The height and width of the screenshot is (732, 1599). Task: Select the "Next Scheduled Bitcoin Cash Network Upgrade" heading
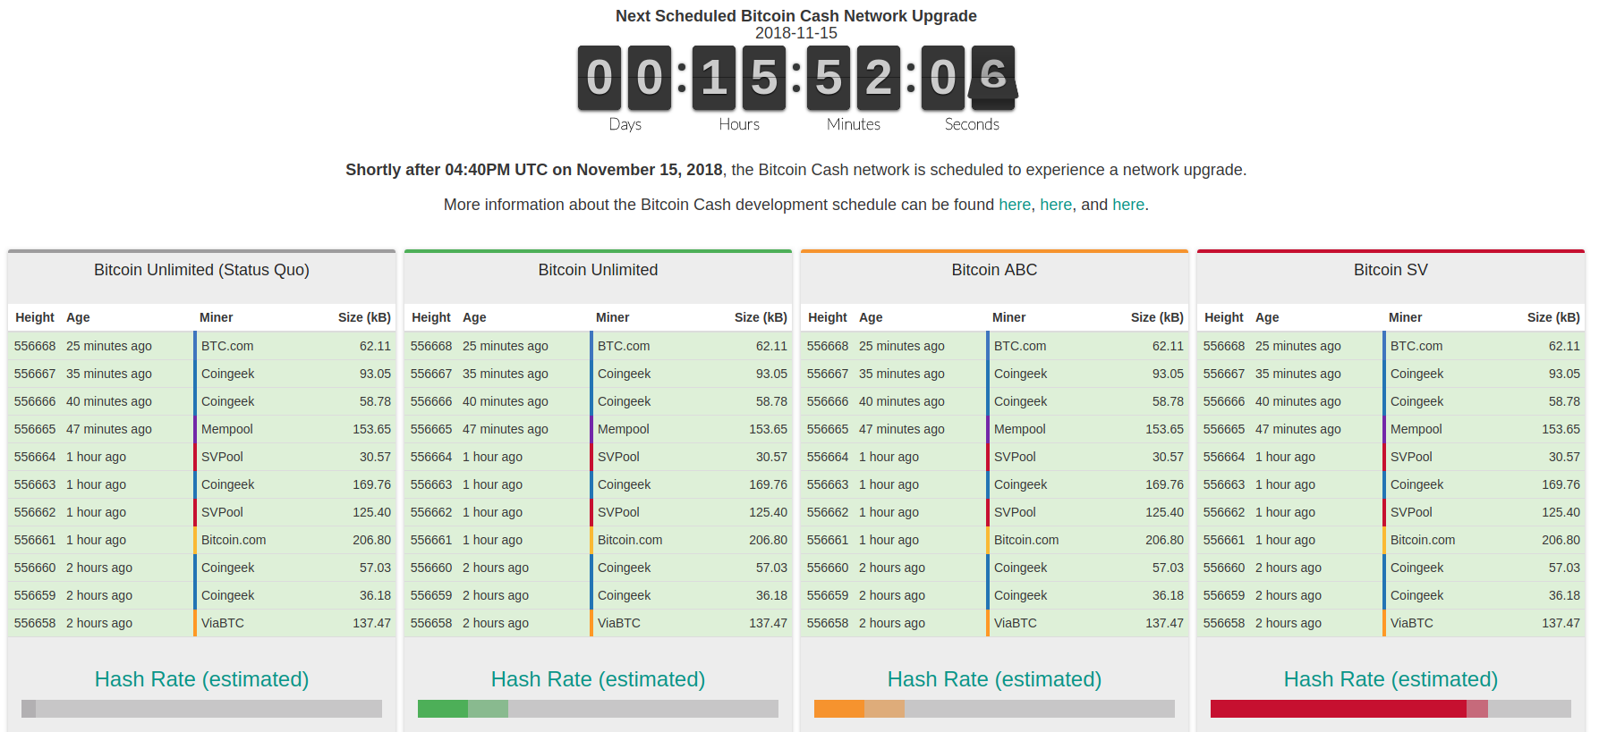point(796,16)
